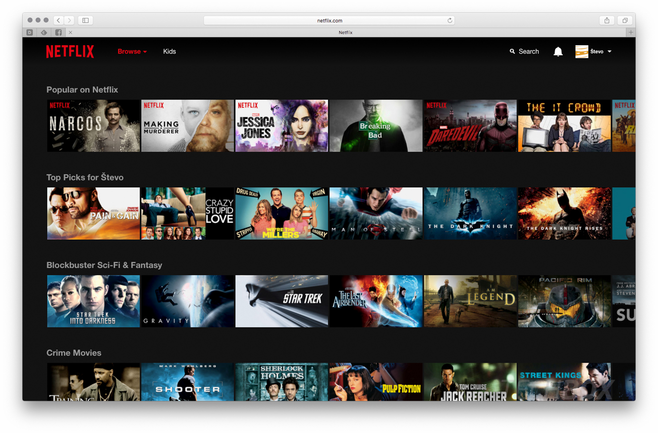
Task: Open the pinned D tab
Action: point(30,32)
